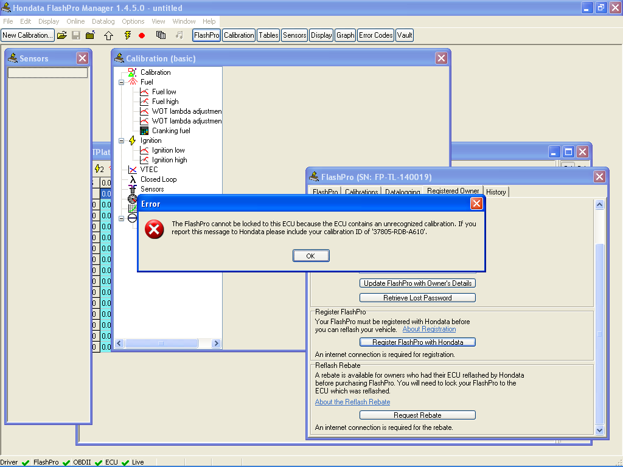Viewport: 623px width, 467px height.
Task: Click Register FlashPro with Hondata button
Action: point(417,342)
